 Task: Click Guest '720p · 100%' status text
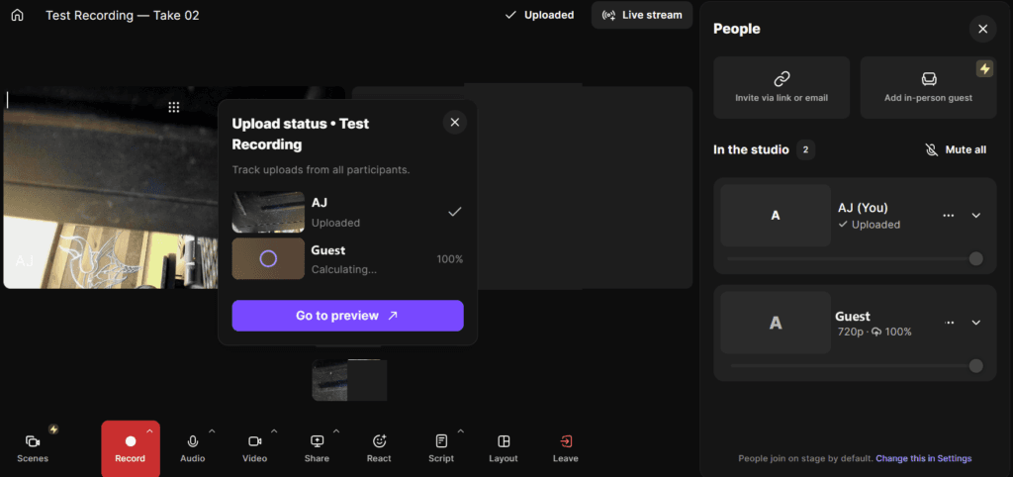pos(874,332)
